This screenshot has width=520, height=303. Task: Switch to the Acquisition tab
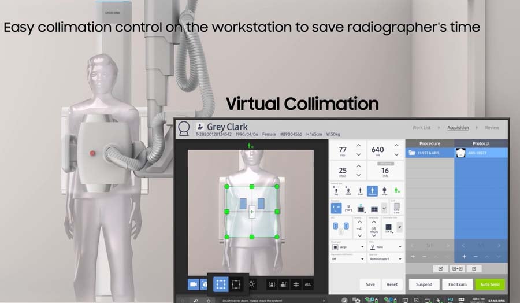[458, 127]
